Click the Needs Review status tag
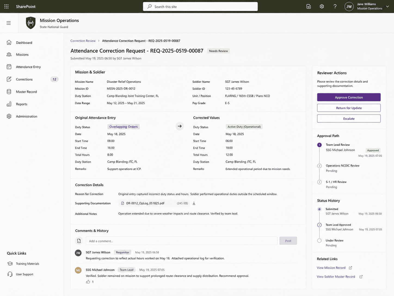The height and width of the screenshot is (296, 394). (218, 51)
